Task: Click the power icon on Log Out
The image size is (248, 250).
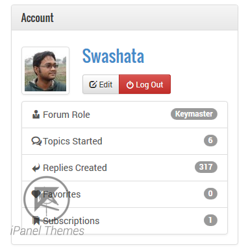Action: (x=130, y=85)
